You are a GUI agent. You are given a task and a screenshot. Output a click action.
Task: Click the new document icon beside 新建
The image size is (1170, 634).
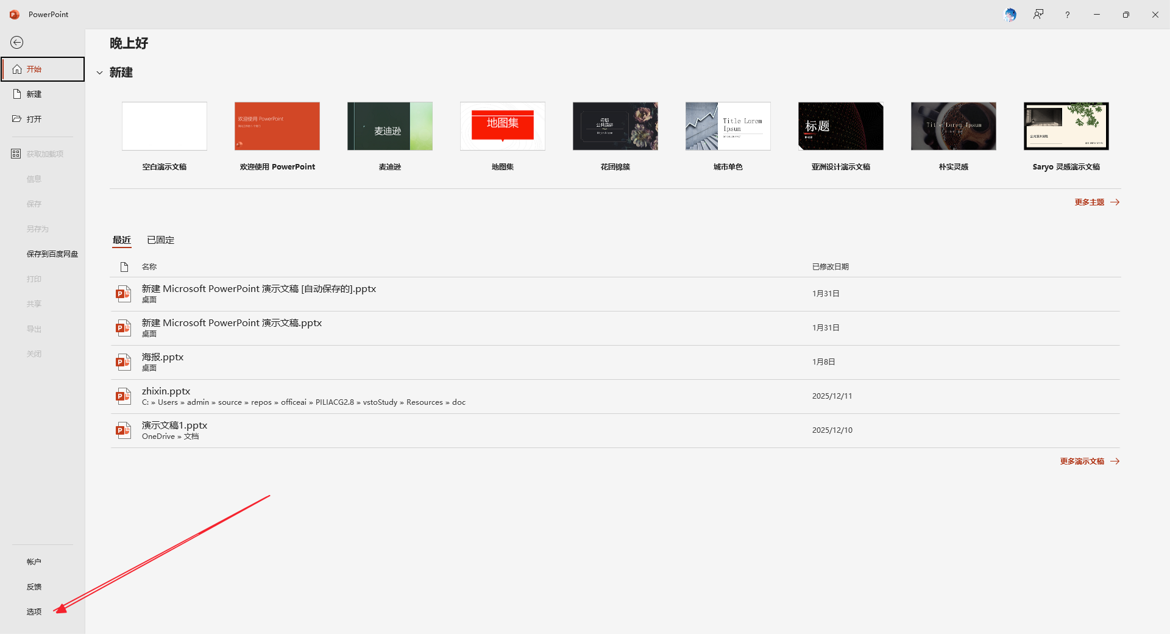pyautogui.click(x=17, y=94)
